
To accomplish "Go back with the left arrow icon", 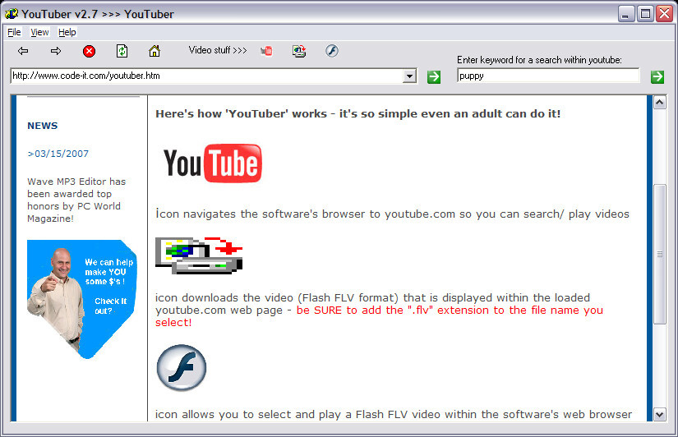I will coord(23,51).
